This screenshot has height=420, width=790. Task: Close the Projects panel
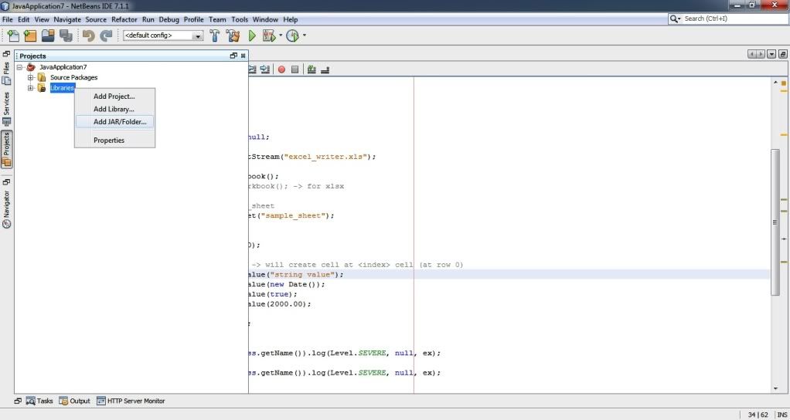(x=243, y=56)
